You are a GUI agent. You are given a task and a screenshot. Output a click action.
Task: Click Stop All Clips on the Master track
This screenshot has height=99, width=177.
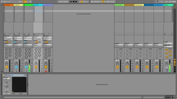(165, 34)
